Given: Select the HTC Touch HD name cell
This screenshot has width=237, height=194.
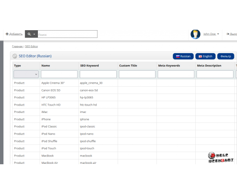Looking at the screenshot, I should (59, 105).
